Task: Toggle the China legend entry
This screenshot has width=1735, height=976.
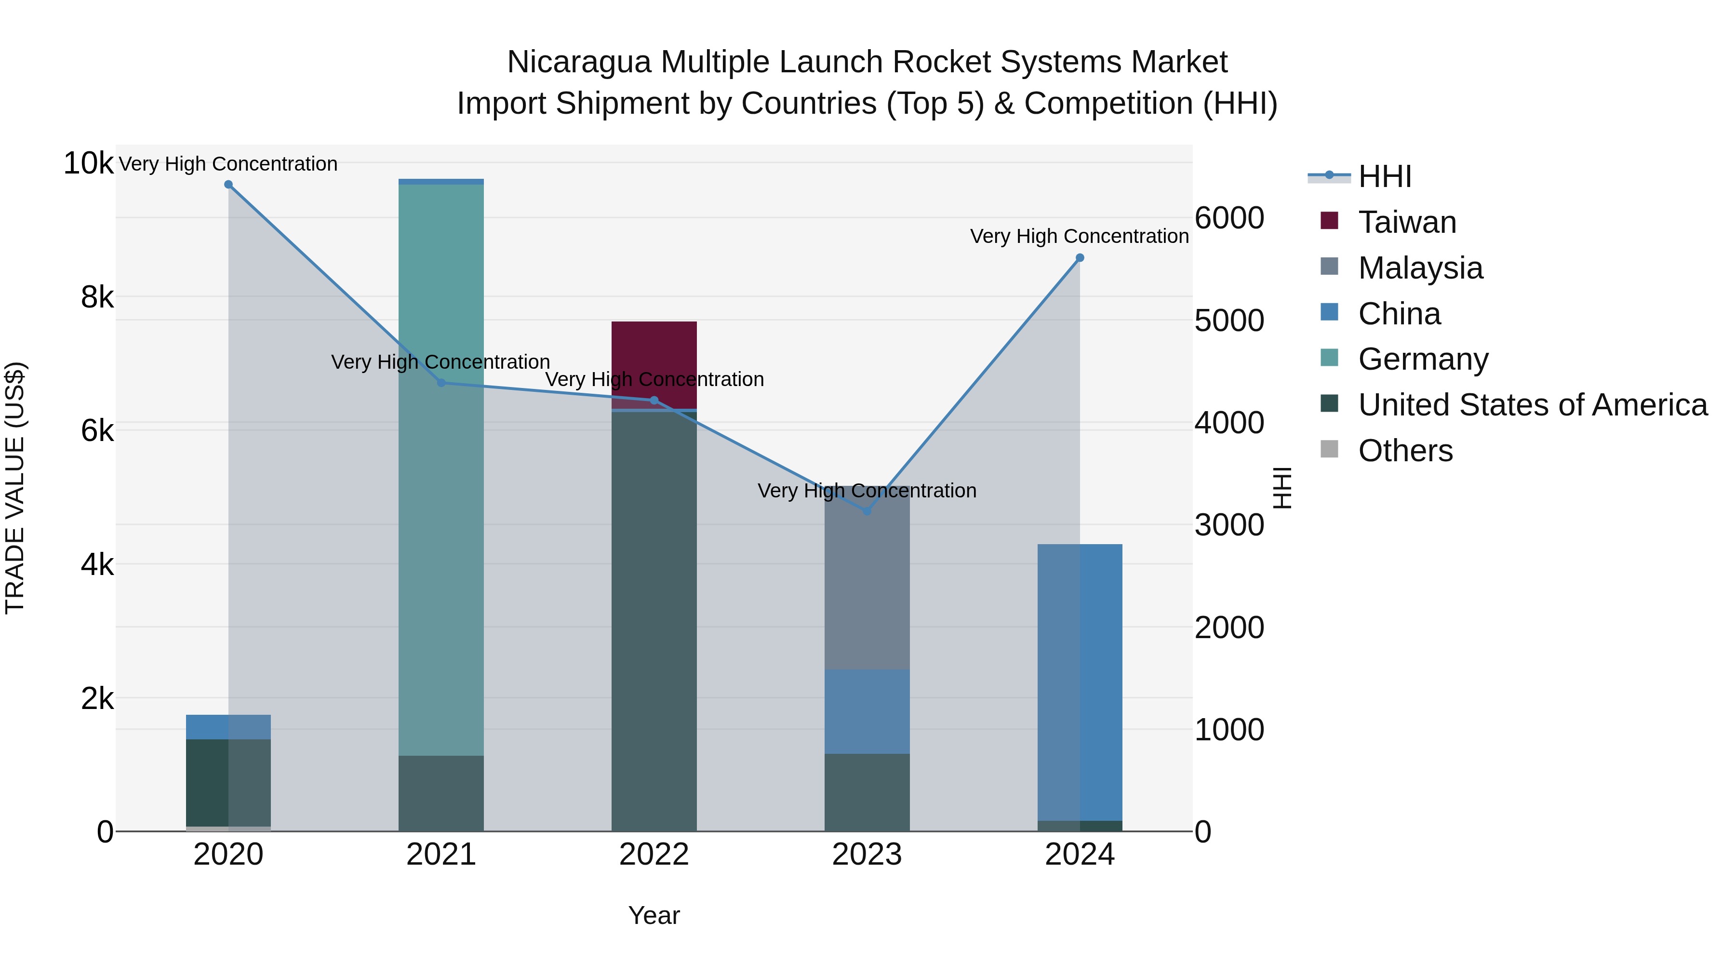Action: tap(1380, 314)
